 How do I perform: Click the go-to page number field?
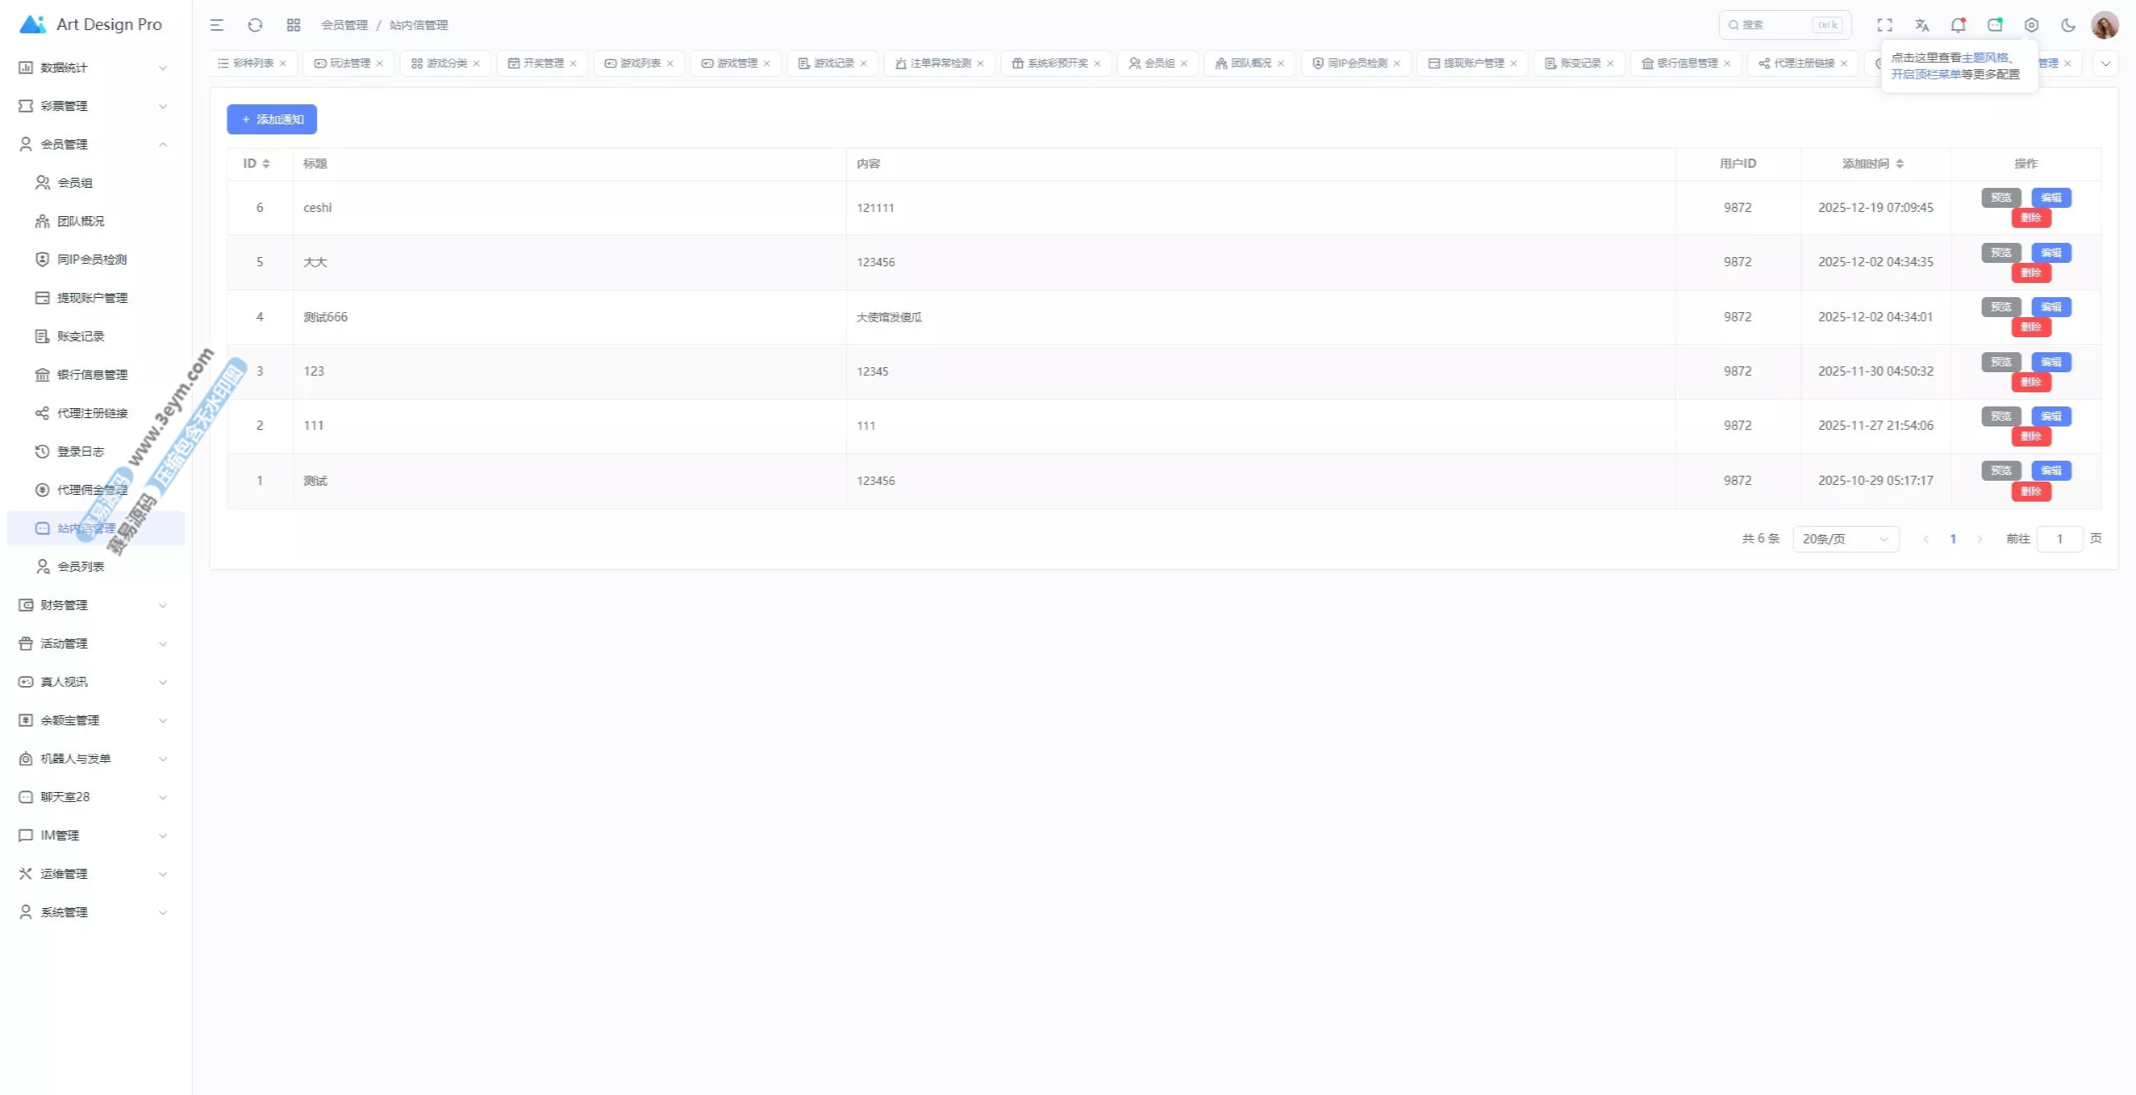click(2058, 539)
